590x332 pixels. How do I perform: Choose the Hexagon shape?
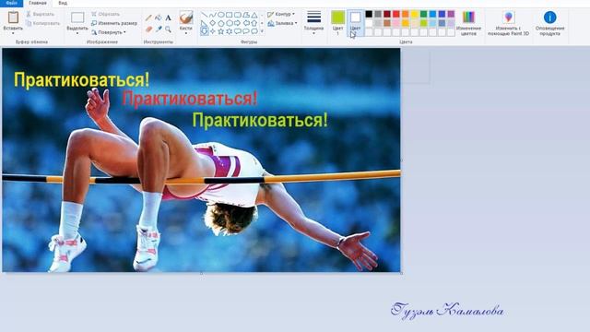[230, 23]
